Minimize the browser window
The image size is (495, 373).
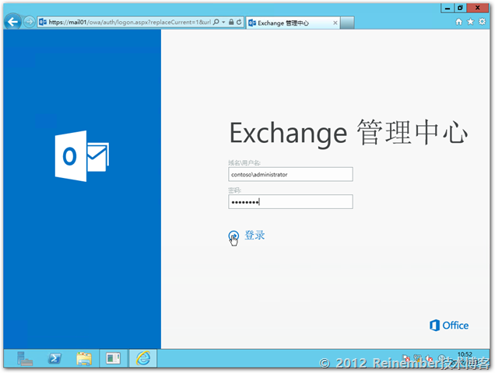[448, 9]
